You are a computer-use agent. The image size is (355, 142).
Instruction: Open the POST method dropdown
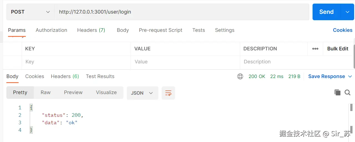tap(31, 12)
